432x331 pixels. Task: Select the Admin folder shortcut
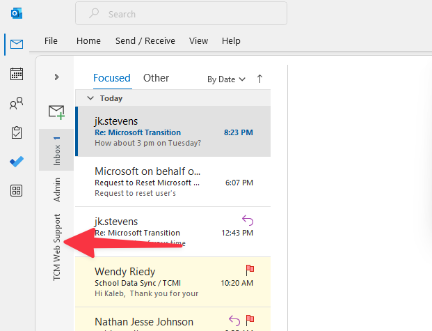pos(57,190)
